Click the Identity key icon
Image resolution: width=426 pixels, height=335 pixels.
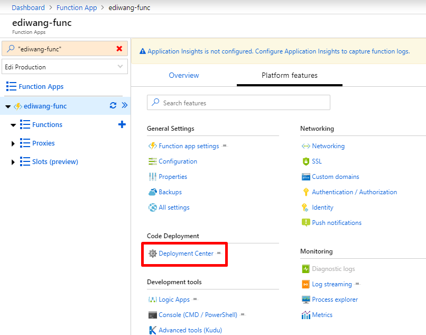click(305, 207)
